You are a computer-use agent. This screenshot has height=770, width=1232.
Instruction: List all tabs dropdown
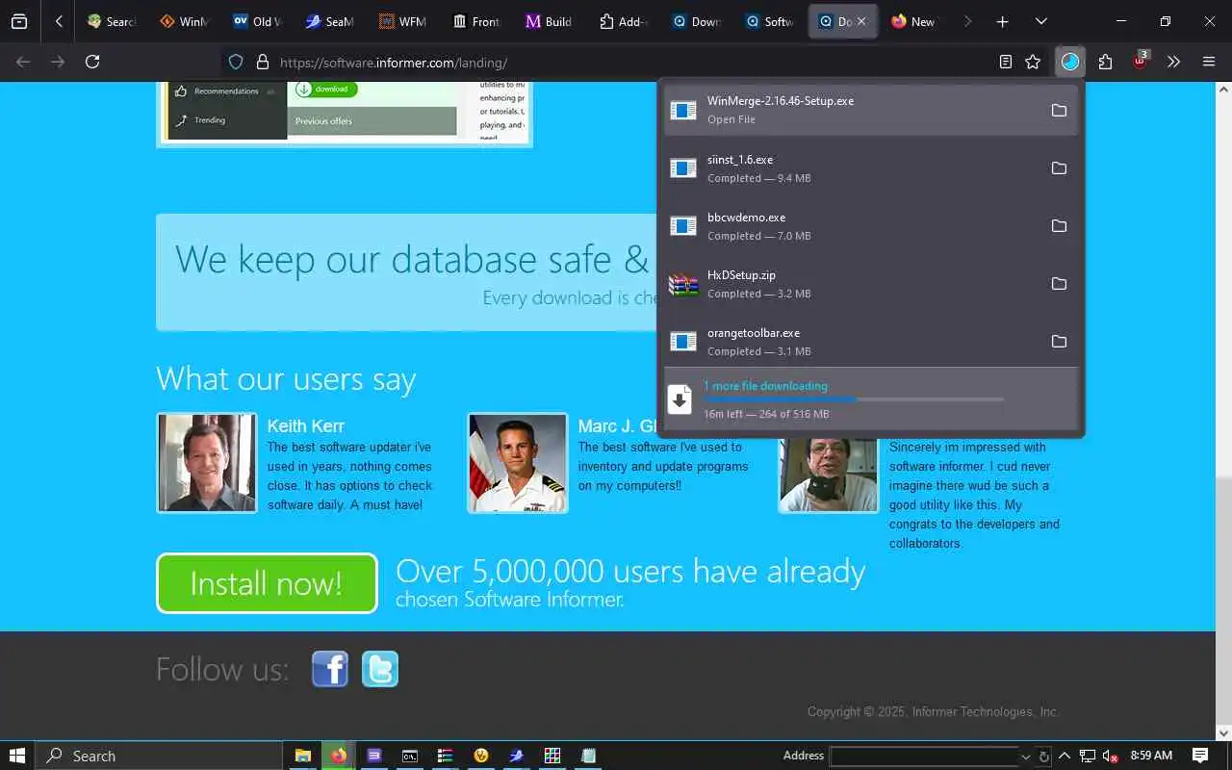pyautogui.click(x=1041, y=21)
